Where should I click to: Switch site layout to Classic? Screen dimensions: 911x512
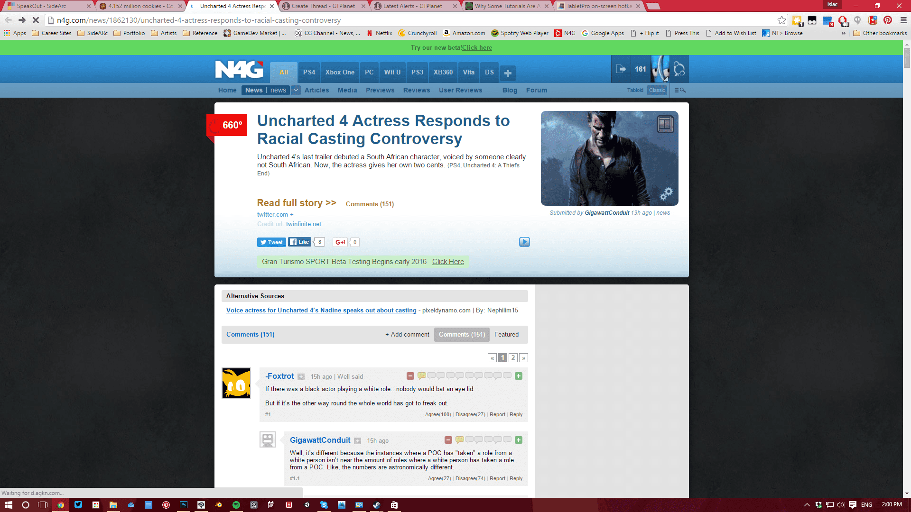(x=657, y=90)
